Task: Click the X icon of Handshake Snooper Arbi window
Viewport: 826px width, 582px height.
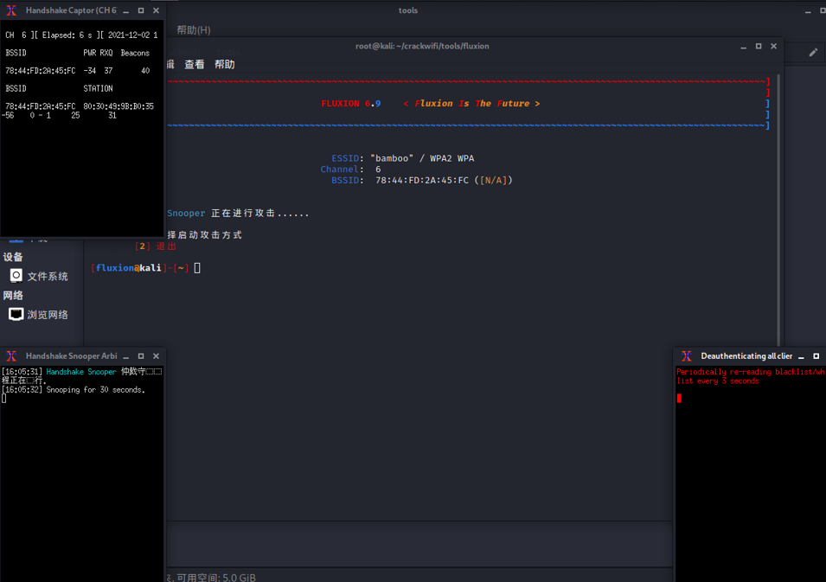Action: point(11,356)
